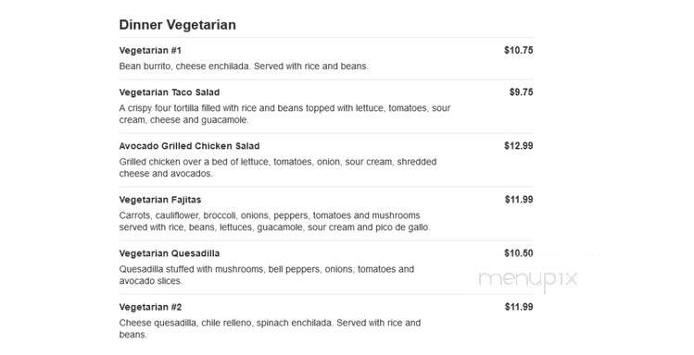
Task: Click the first $11.99 price beside Vegetarian Fajitas
Action: pos(519,200)
